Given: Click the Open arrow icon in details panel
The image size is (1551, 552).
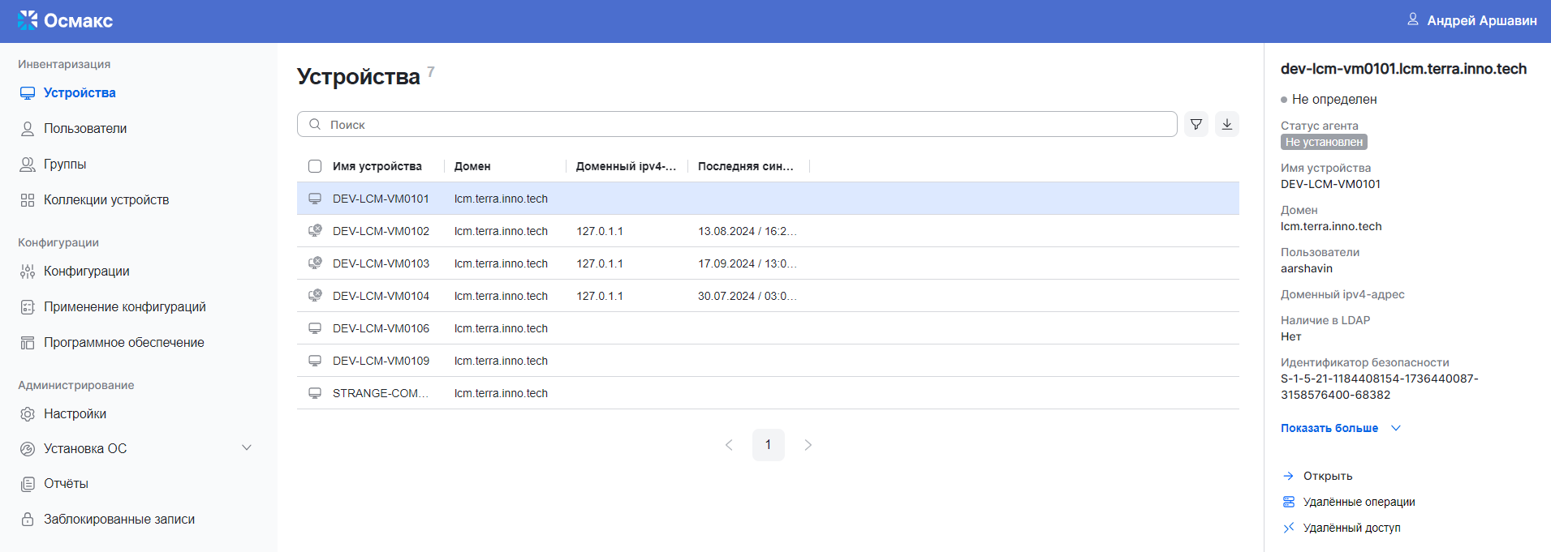Looking at the screenshot, I should tap(1288, 476).
